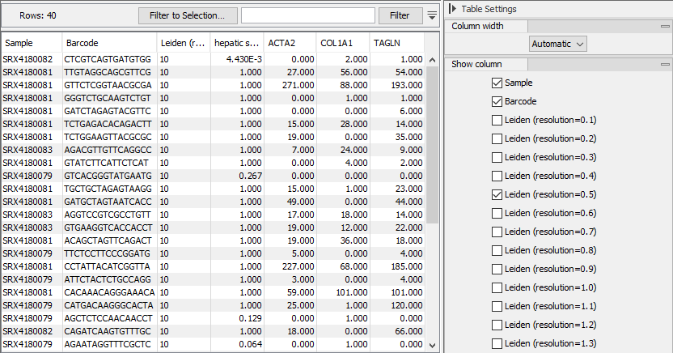Viewport: 673px width, 353px height.
Task: Enable Leiden (resolution=0.7) column
Action: [x=497, y=232]
